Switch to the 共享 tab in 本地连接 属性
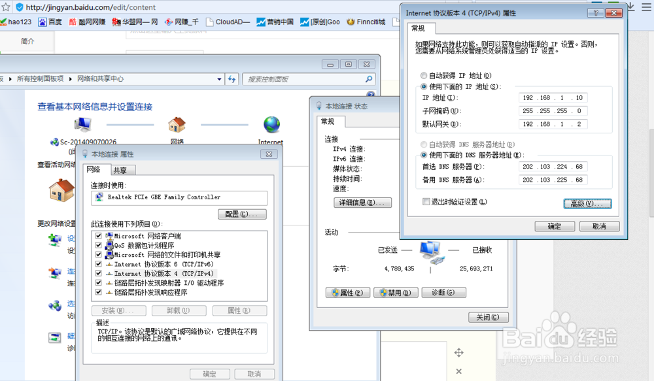654x381 pixels. tap(122, 169)
